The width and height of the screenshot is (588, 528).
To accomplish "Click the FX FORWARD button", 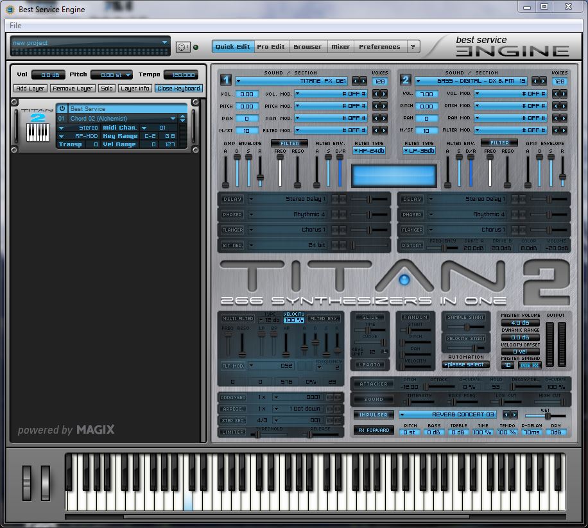I will coord(374,430).
